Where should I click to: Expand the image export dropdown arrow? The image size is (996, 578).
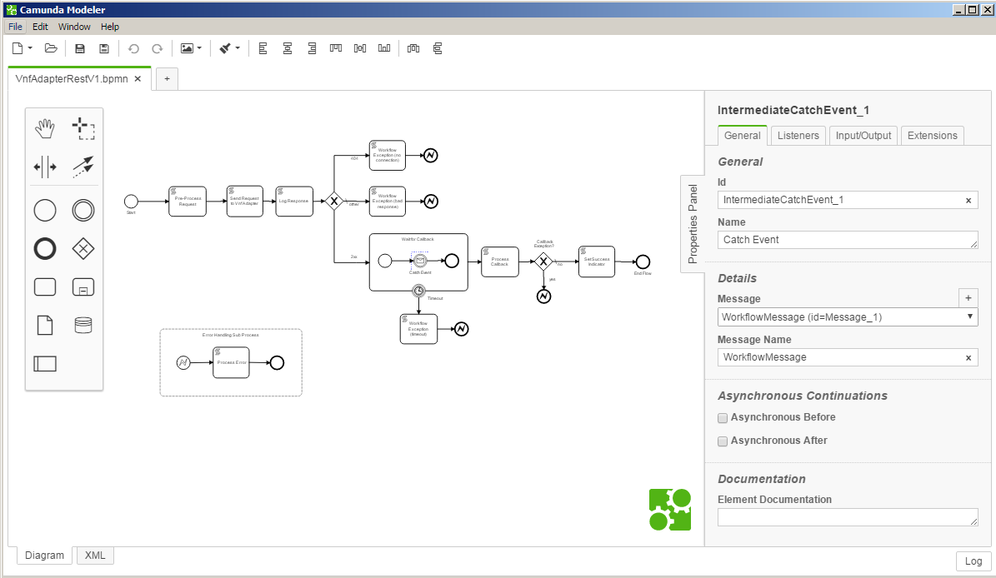pos(199,48)
